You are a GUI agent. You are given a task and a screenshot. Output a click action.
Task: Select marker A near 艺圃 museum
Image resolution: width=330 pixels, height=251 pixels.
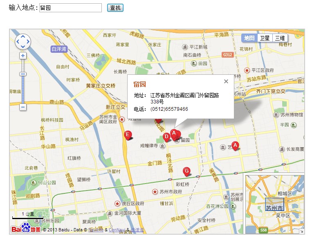click(x=235, y=146)
